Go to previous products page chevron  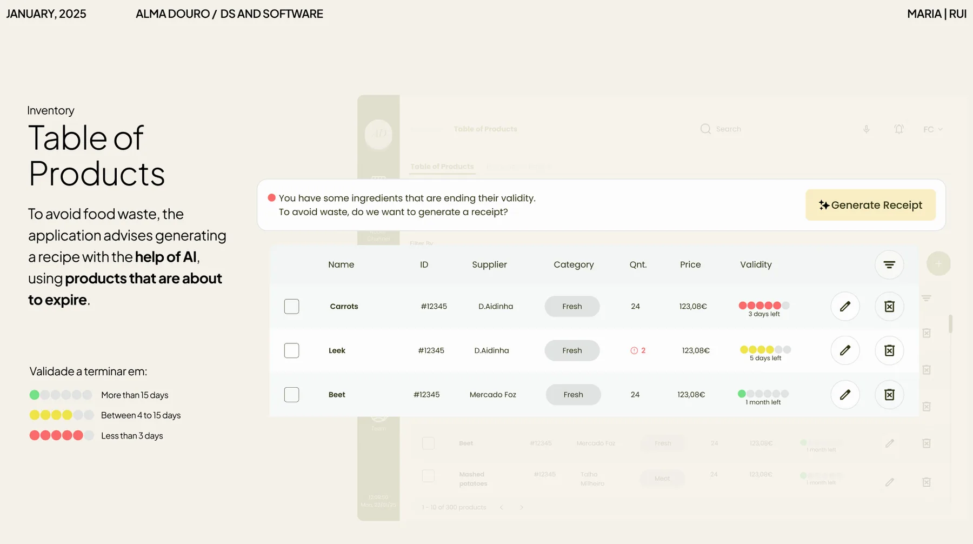pos(502,507)
